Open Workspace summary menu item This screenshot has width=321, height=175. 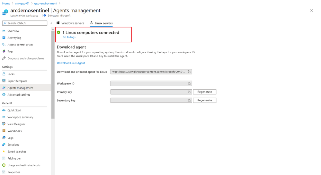[x=20, y=117]
